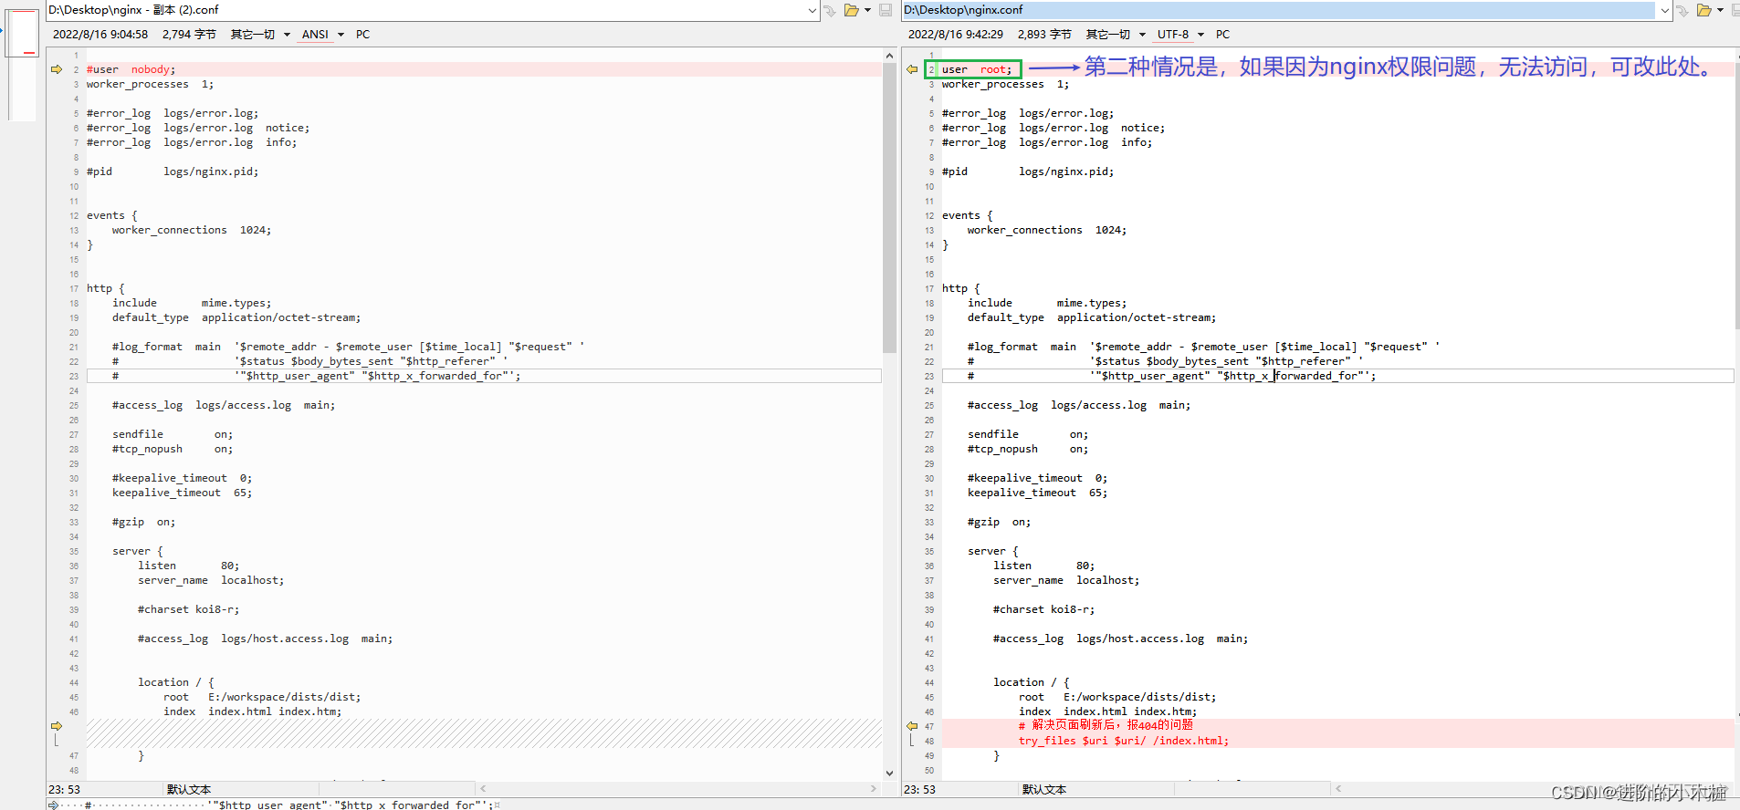Click the swap icon beside left path
Viewport: 1740px width, 810px height.
point(830,10)
